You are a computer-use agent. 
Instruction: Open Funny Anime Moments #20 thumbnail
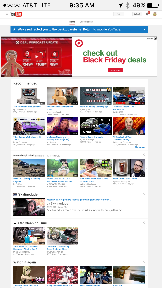tap(62, 275)
